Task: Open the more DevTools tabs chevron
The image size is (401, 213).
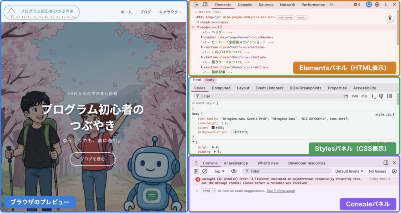Action: coord(331,5)
